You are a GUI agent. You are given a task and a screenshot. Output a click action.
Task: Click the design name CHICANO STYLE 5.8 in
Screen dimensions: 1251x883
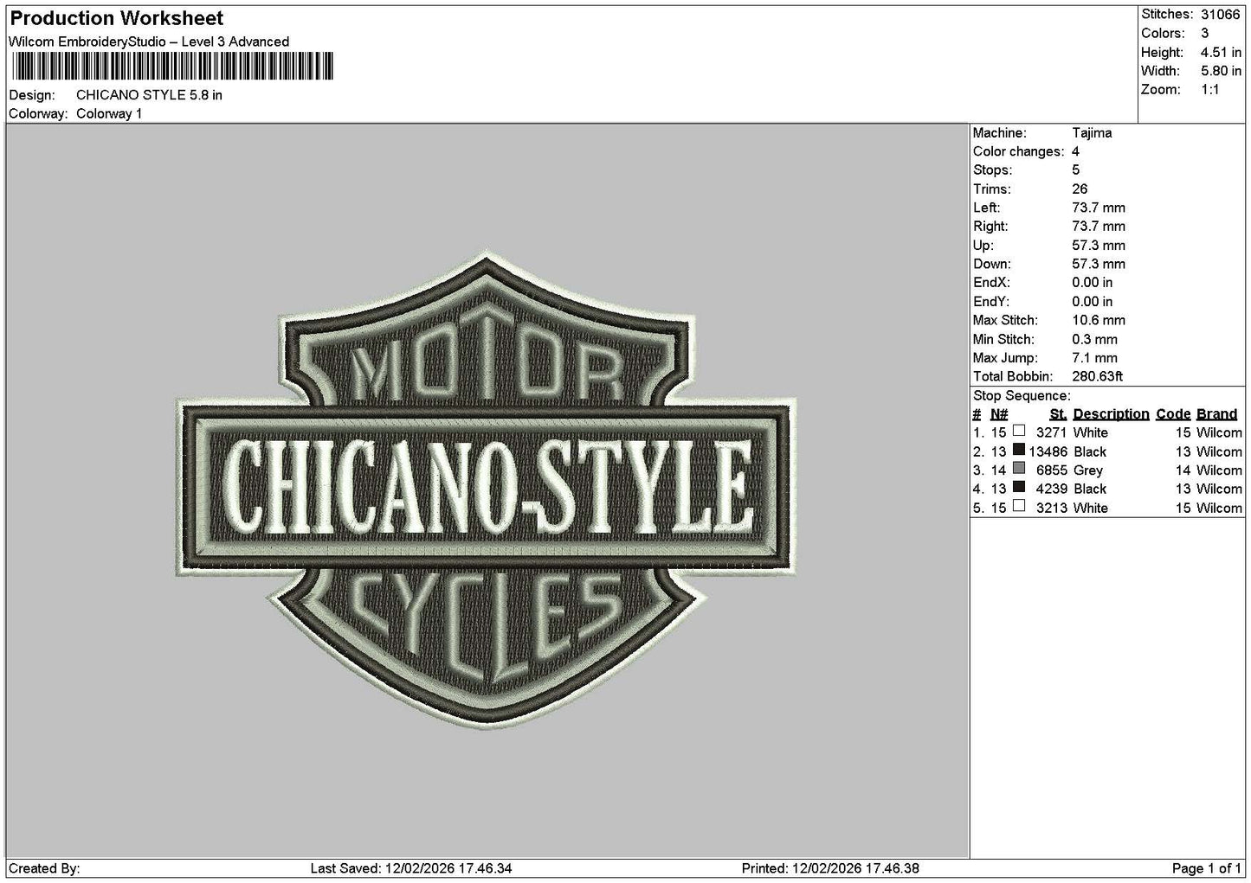pyautogui.click(x=149, y=95)
